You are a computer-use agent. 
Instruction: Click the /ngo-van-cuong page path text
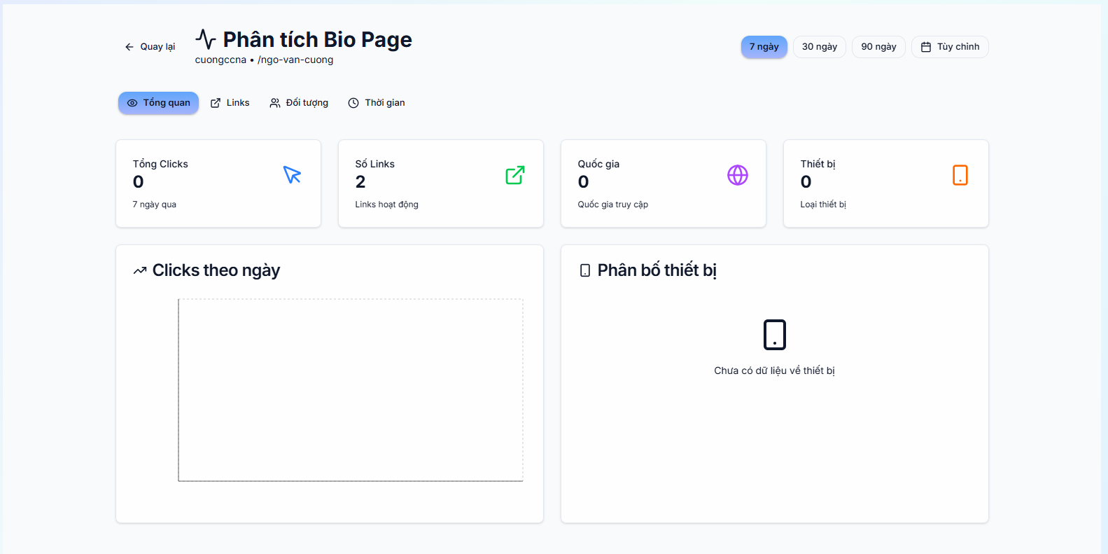pos(295,60)
